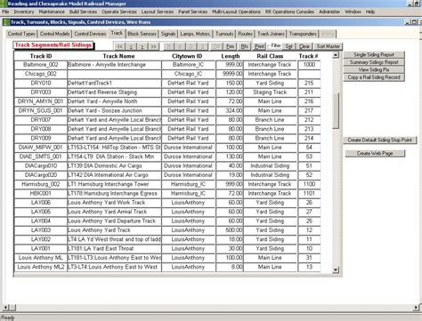
Task: Click the Sort Master button
Action: pos(328,46)
